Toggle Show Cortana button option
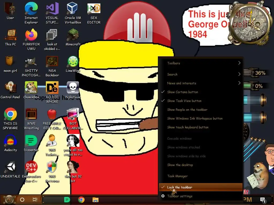 [201, 92]
